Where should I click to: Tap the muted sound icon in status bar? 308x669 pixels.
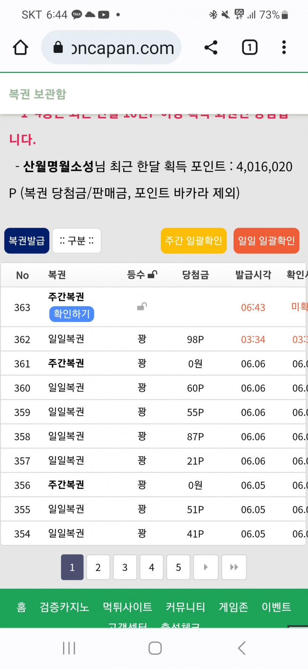(x=225, y=15)
